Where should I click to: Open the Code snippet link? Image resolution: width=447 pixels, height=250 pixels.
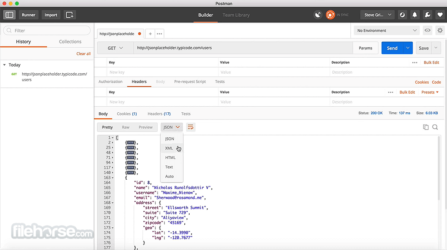(436, 82)
